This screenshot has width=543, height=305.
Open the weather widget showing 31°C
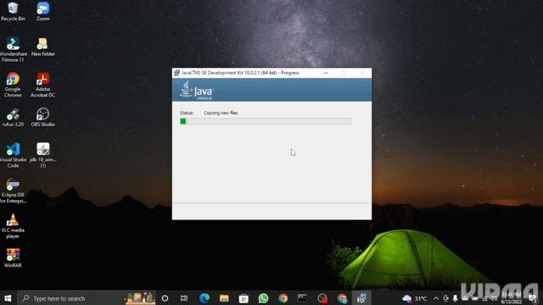click(415, 298)
